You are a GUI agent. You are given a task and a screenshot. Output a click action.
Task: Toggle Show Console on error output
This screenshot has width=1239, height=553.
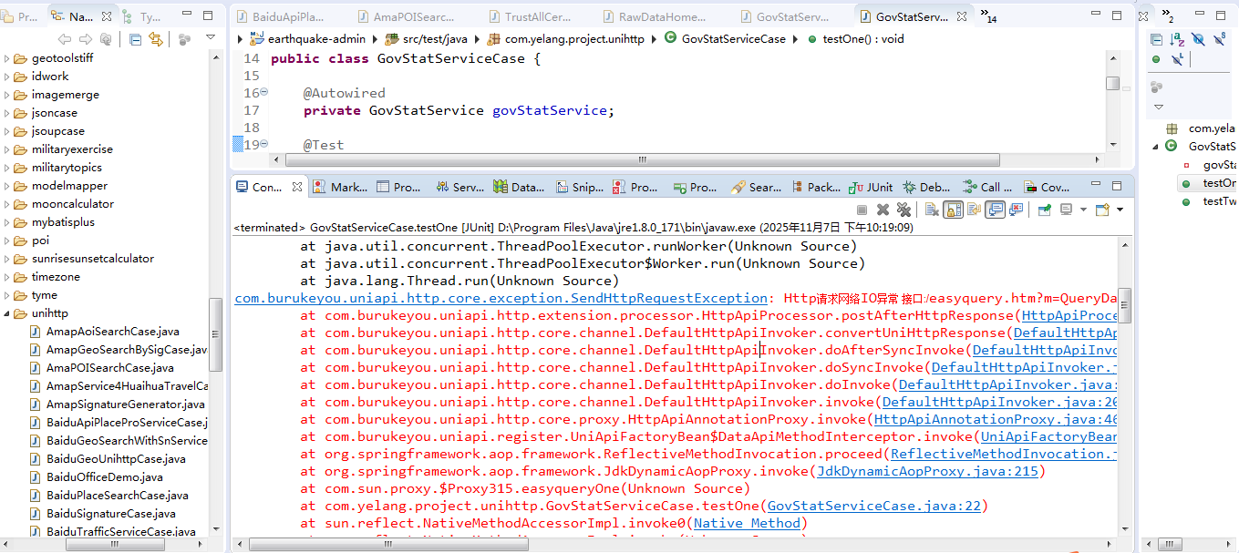tap(1017, 210)
